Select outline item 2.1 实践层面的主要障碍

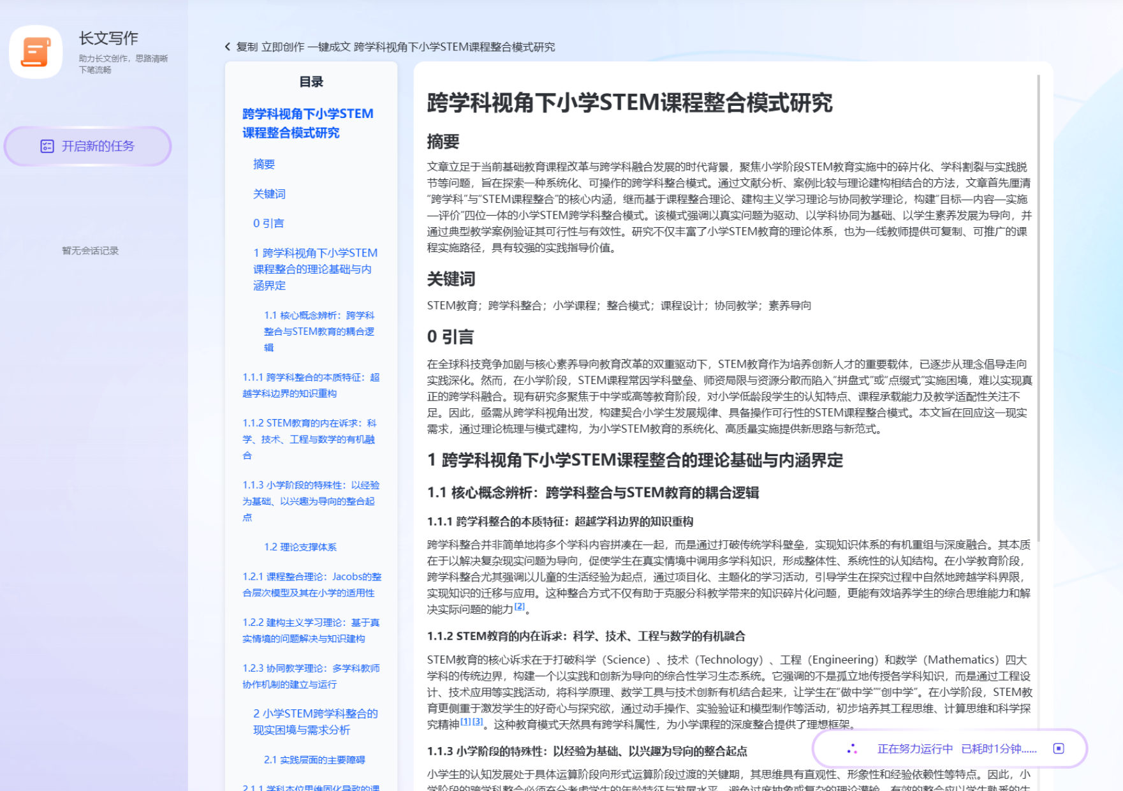point(314,760)
